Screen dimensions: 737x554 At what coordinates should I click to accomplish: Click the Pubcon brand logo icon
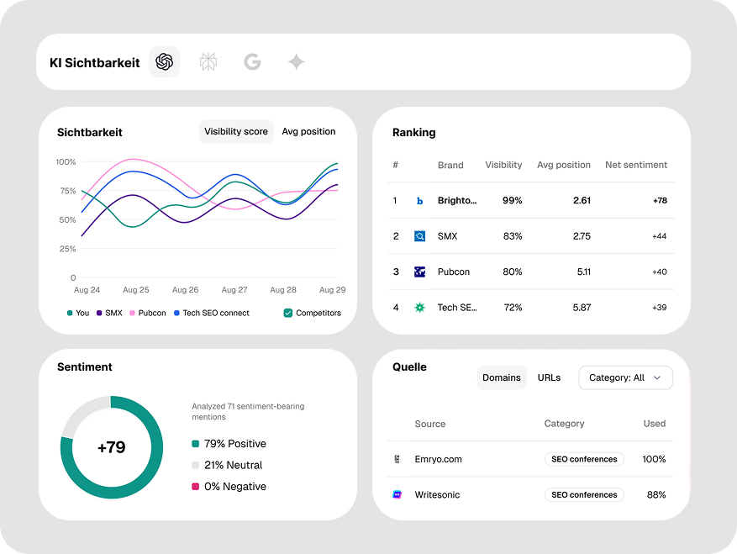point(420,272)
